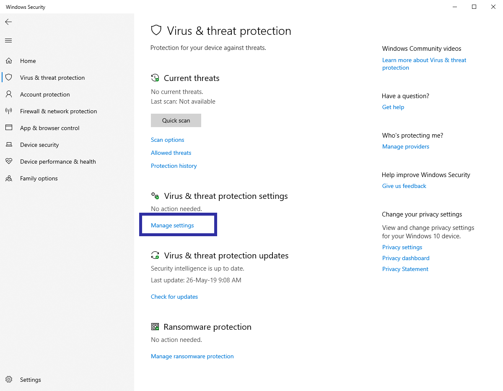Open Manage ransomware protection

[x=192, y=356]
